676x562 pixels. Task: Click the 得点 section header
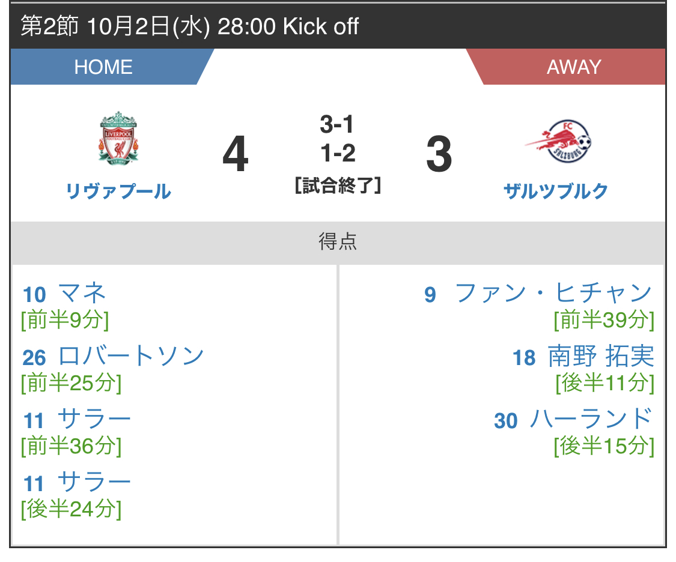click(338, 241)
